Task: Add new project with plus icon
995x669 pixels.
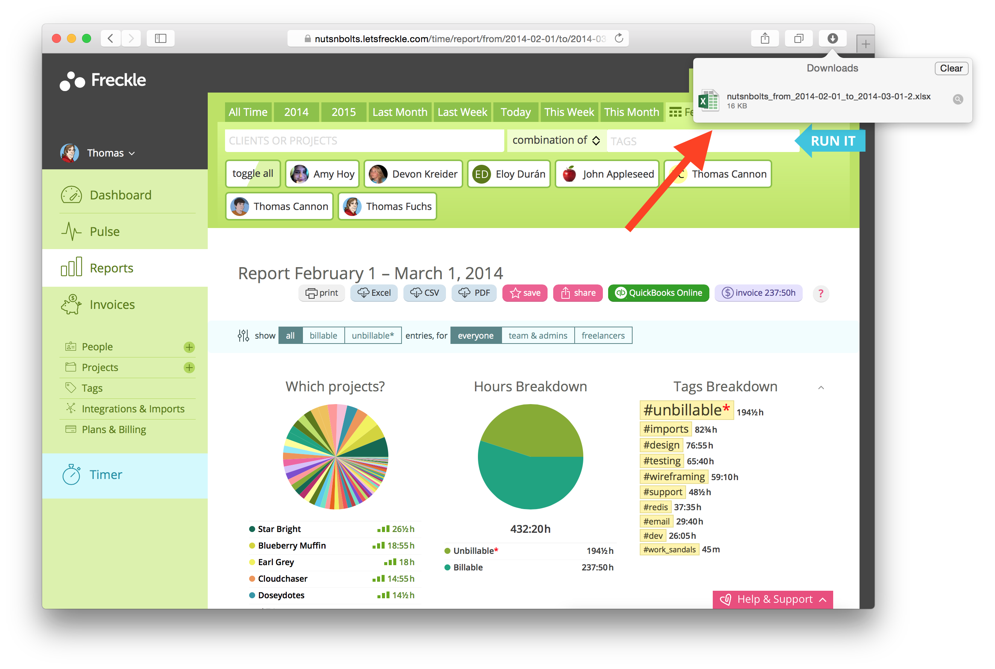Action: tap(189, 368)
